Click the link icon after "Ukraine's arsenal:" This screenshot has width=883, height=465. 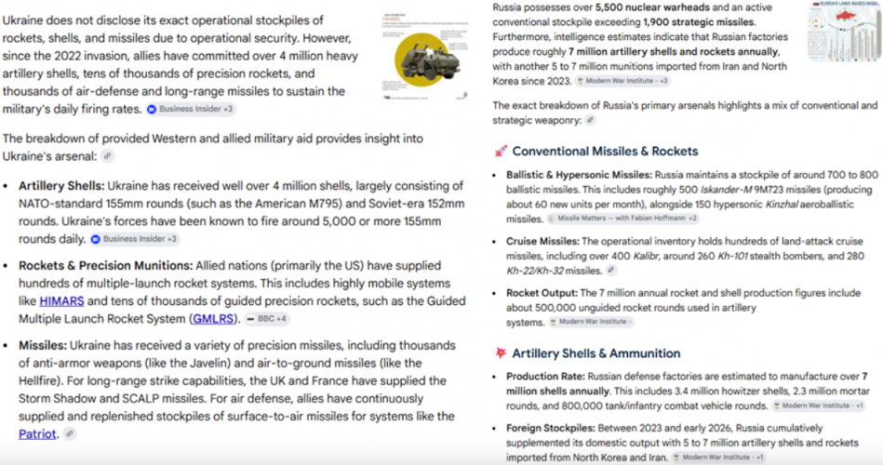[108, 156]
